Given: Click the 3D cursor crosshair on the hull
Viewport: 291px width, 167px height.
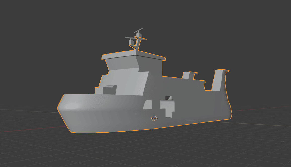Looking at the screenshot, I should (154, 118).
